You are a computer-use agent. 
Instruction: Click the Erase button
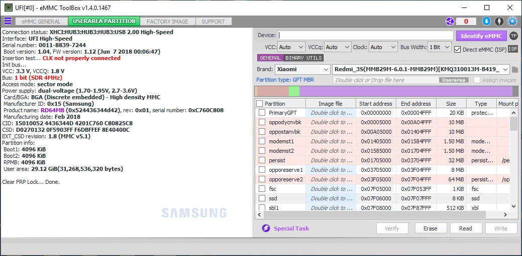coord(430,228)
